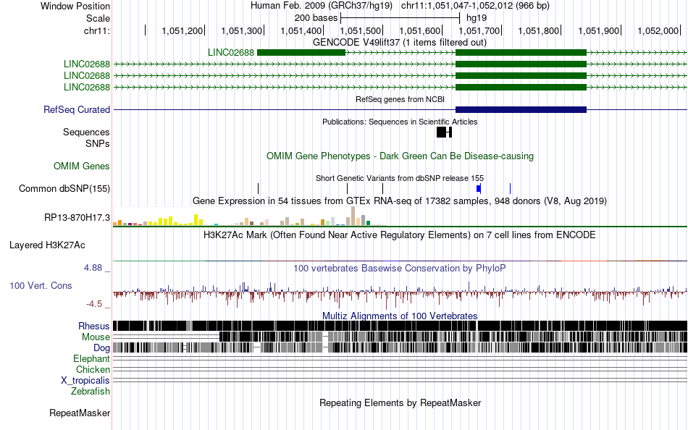Select the SNPs track label
This screenshot has height=430, width=688.
[x=98, y=143]
